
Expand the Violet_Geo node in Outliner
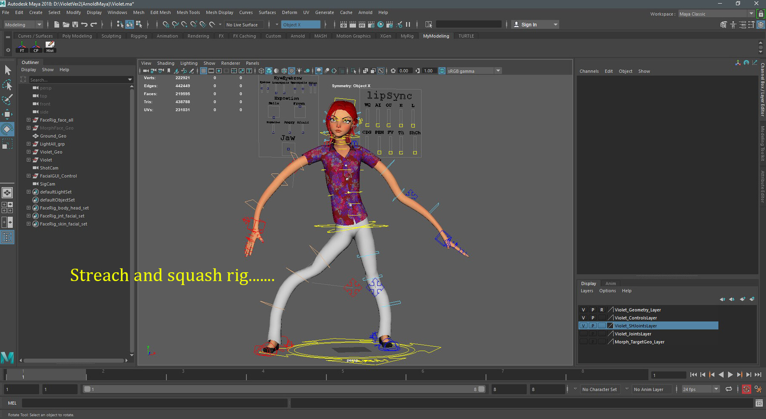coord(29,152)
